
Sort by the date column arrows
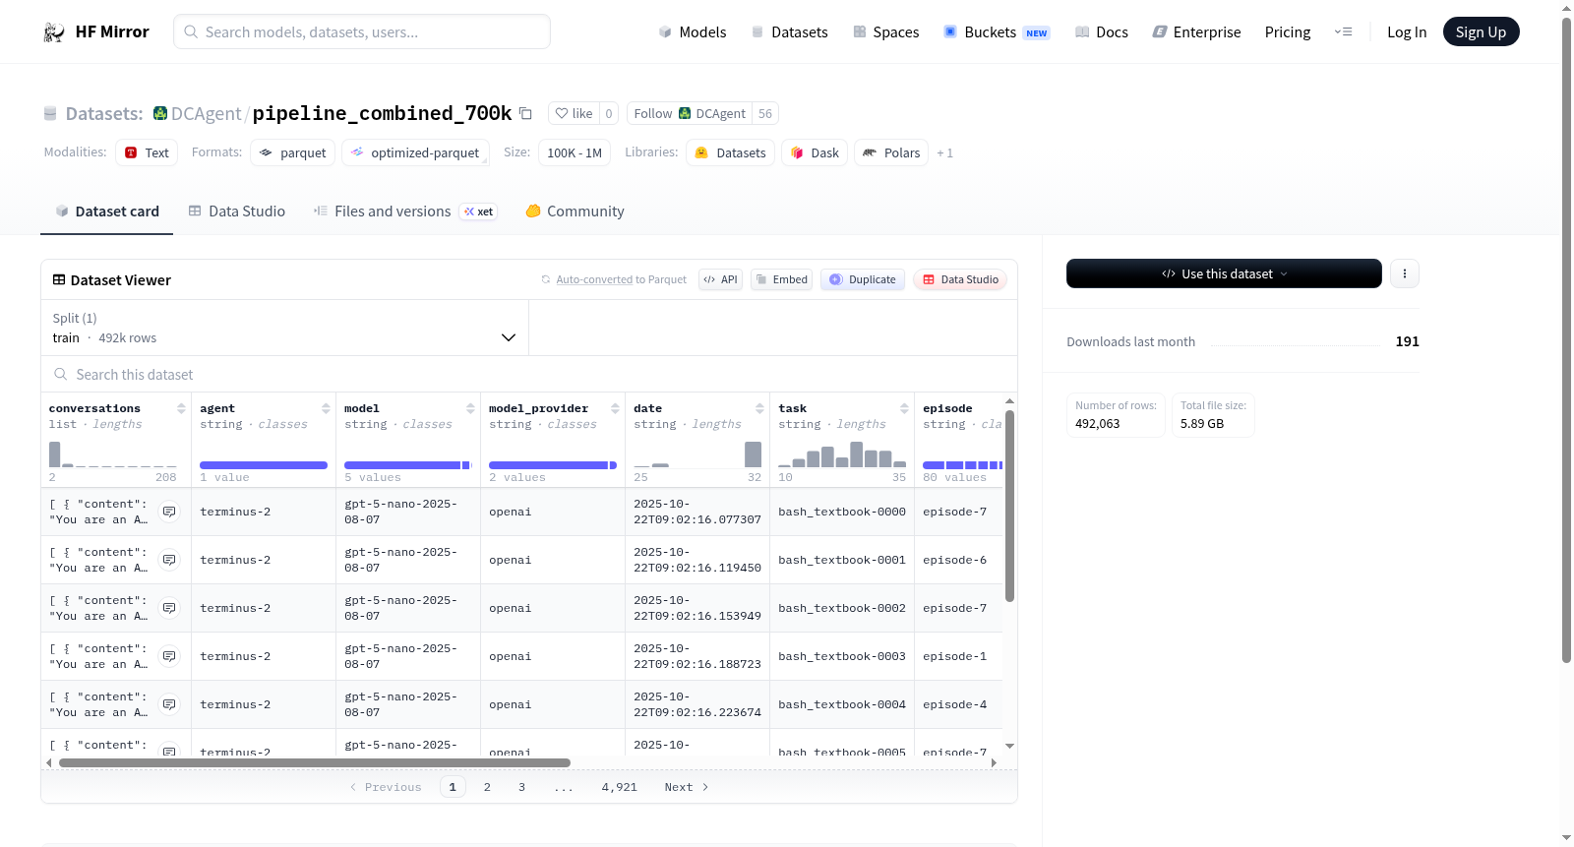point(759,408)
